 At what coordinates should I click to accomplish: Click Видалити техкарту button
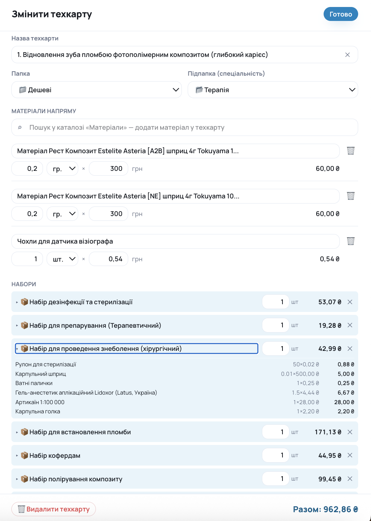click(54, 509)
